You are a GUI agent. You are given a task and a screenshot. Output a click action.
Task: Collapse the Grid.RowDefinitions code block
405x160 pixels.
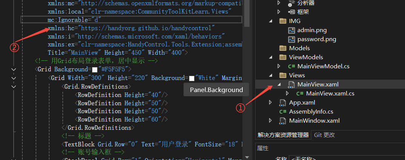pyautogui.click(x=14, y=86)
